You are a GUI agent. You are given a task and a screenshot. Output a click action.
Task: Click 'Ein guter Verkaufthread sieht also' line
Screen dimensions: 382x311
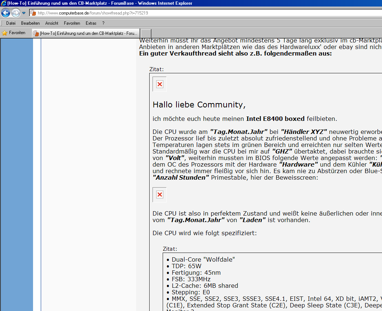(x=235, y=54)
